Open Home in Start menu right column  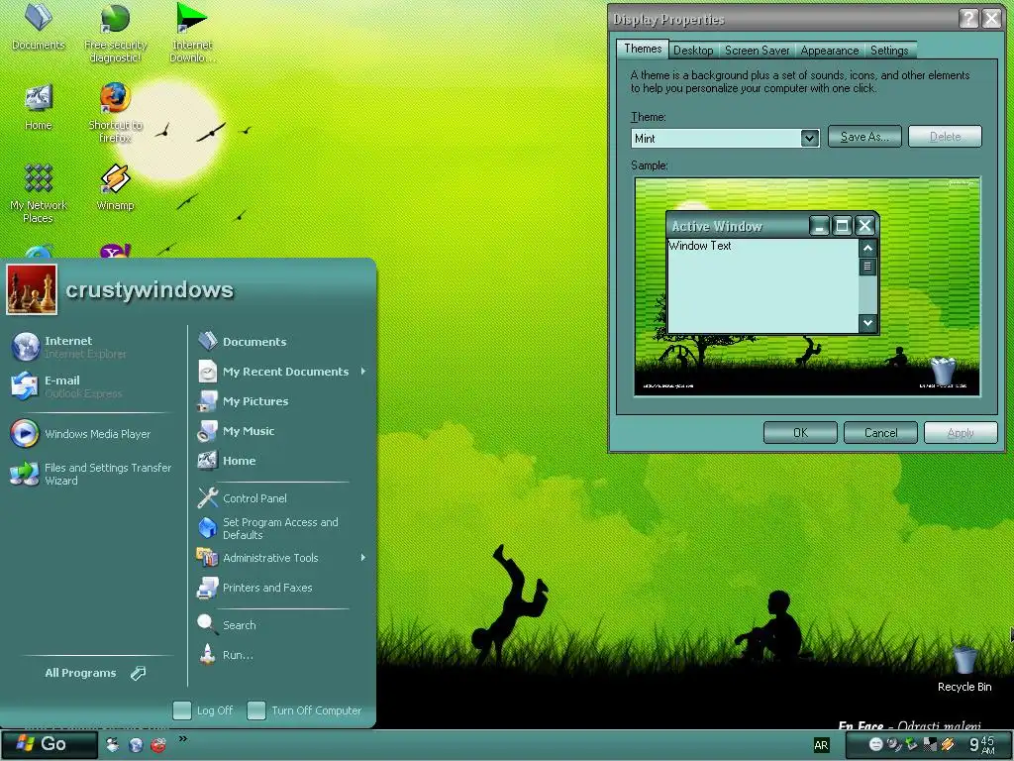[227, 461]
